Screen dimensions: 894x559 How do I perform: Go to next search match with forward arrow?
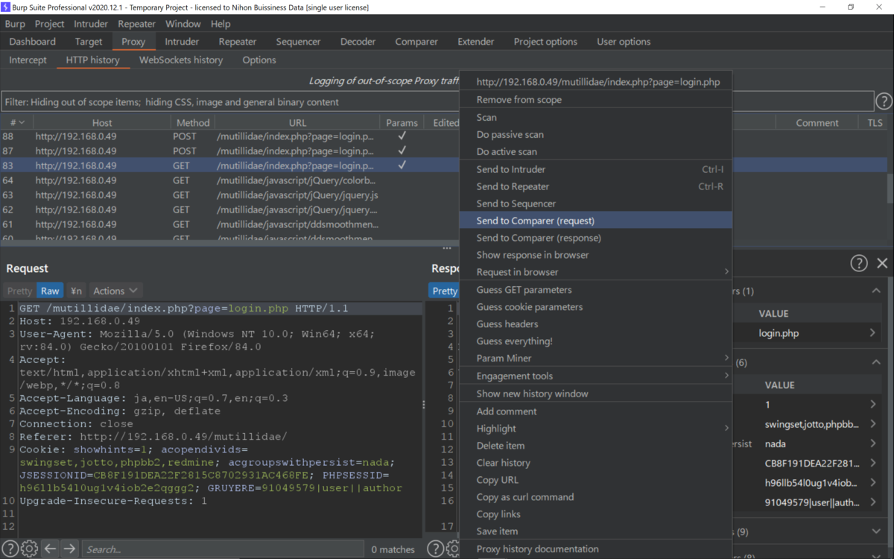coord(69,549)
